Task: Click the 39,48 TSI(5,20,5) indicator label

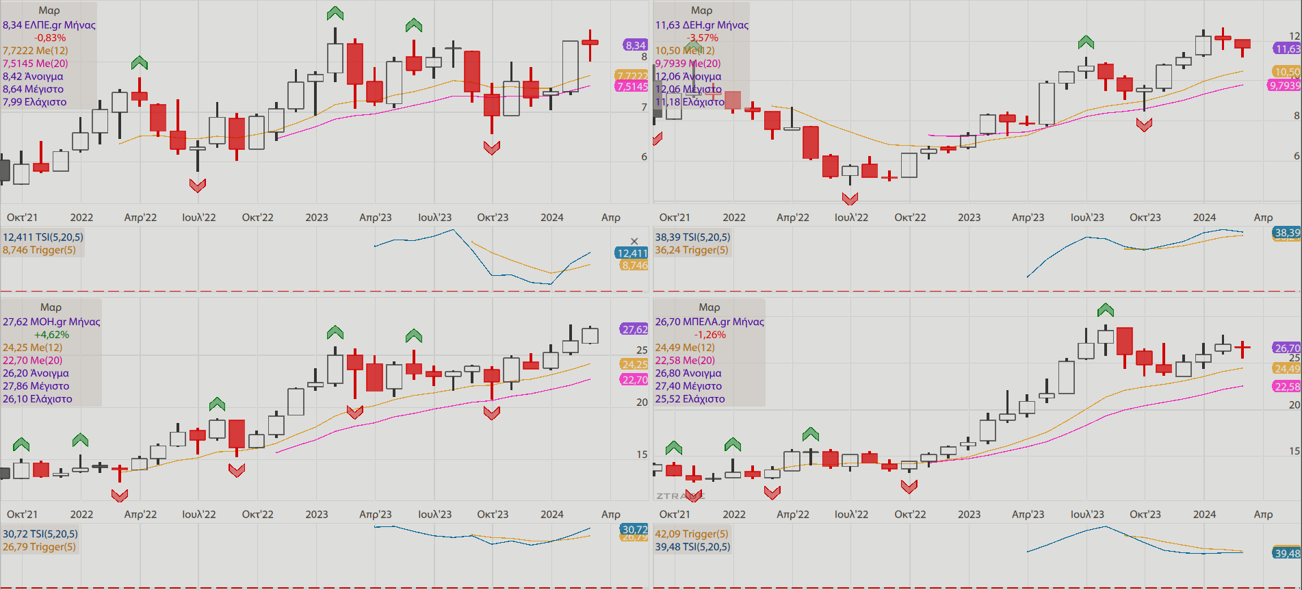Action: pyautogui.click(x=692, y=547)
